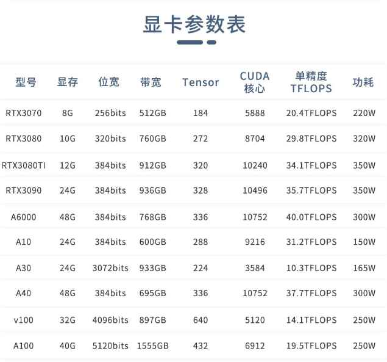Click the 256bits bus width cell
Screen dimensions: 387x362
point(110,113)
